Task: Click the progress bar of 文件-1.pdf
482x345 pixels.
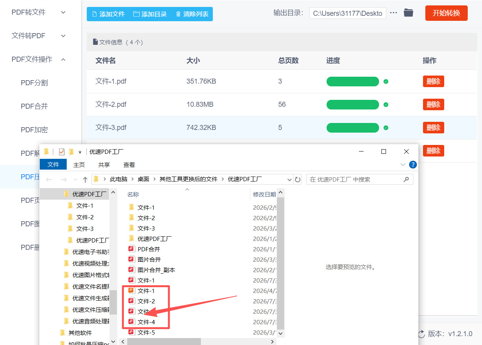Action: pos(353,81)
